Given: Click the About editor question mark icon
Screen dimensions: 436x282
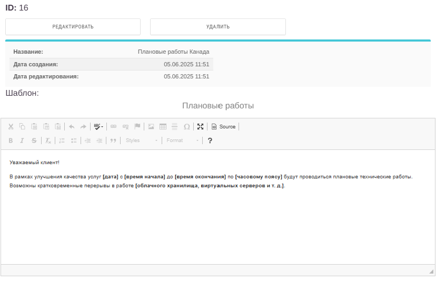Looking at the screenshot, I should (210, 140).
